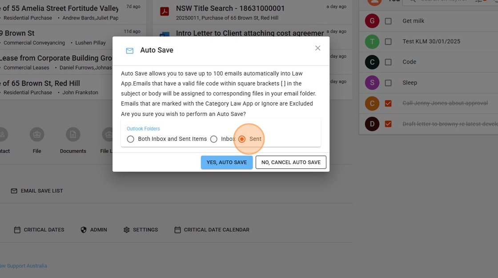Select the Sent radio button

(242, 139)
